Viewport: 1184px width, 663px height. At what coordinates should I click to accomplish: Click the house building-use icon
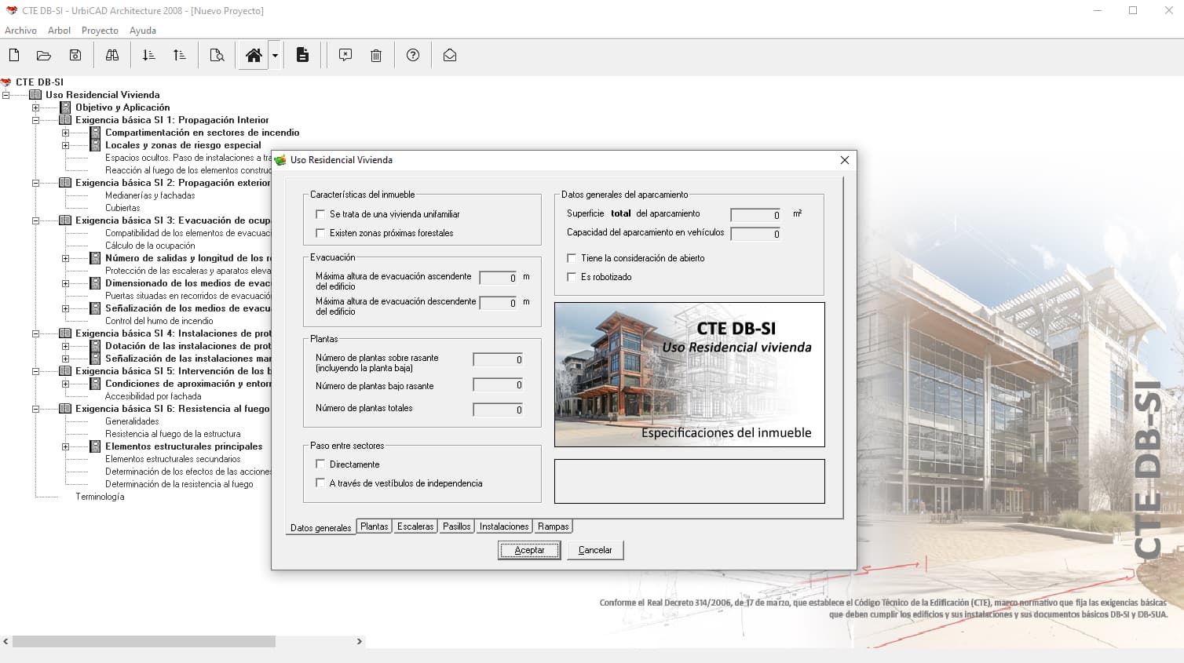coord(254,55)
